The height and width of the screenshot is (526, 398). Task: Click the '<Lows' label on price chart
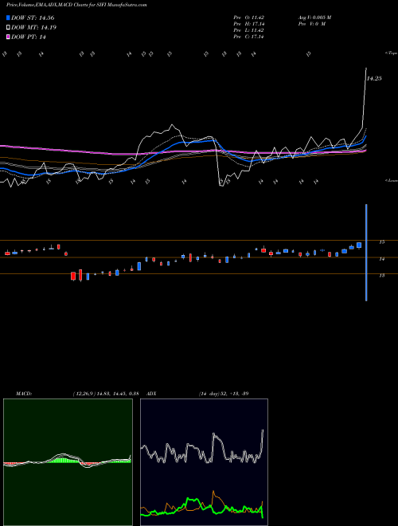391,180
